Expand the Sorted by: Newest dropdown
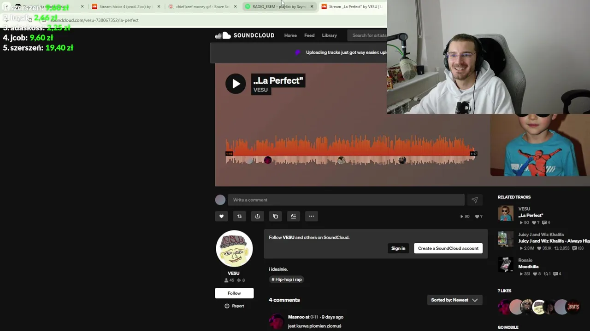 click(454, 300)
